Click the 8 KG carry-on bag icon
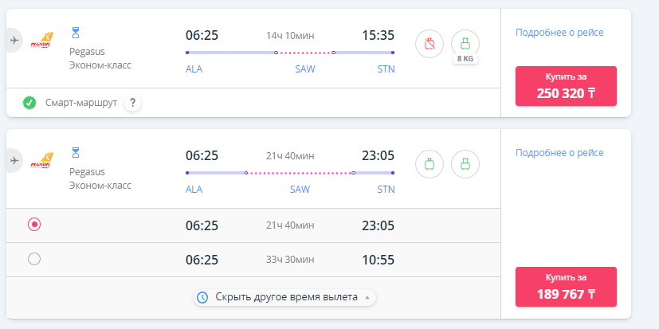Image resolution: width=659 pixels, height=329 pixels. pos(465,44)
